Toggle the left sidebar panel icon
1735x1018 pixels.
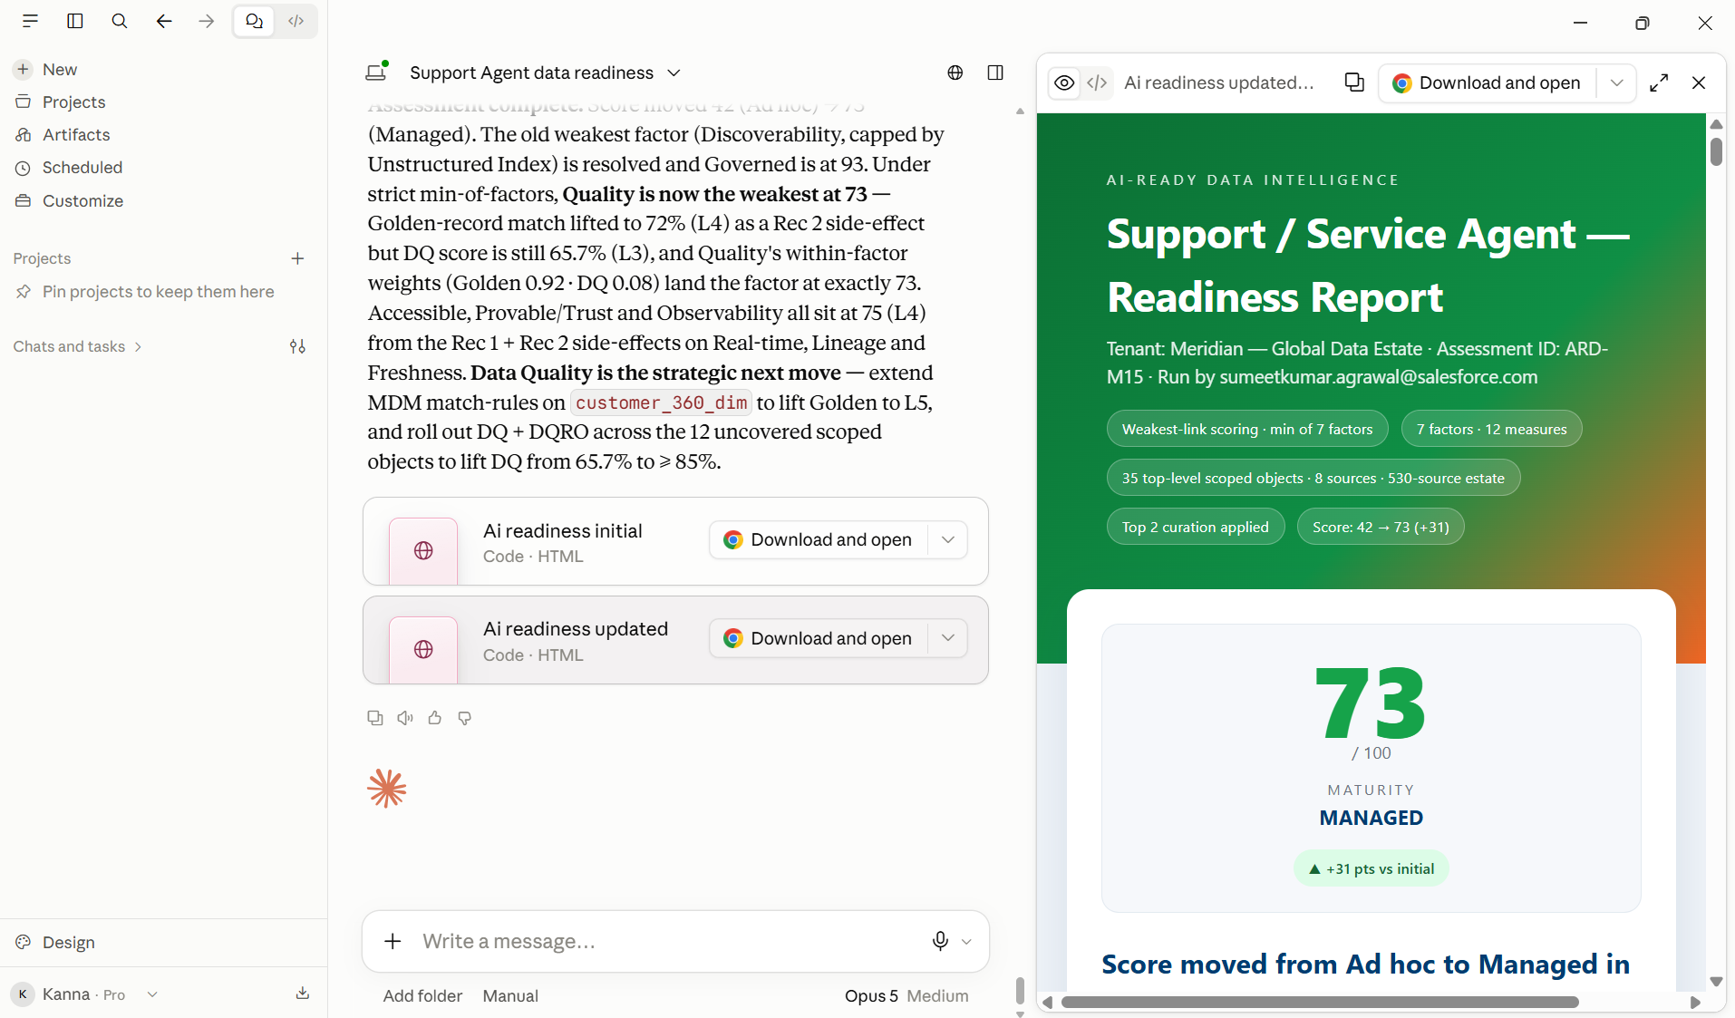(75, 21)
